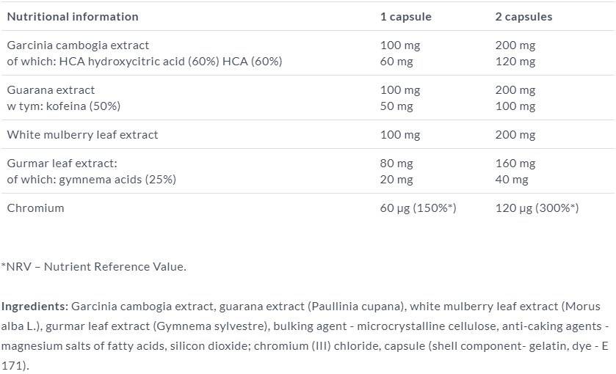Click the HCA hydroxycitric acid (60%) line
The width and height of the screenshot is (616, 374).
tap(144, 62)
